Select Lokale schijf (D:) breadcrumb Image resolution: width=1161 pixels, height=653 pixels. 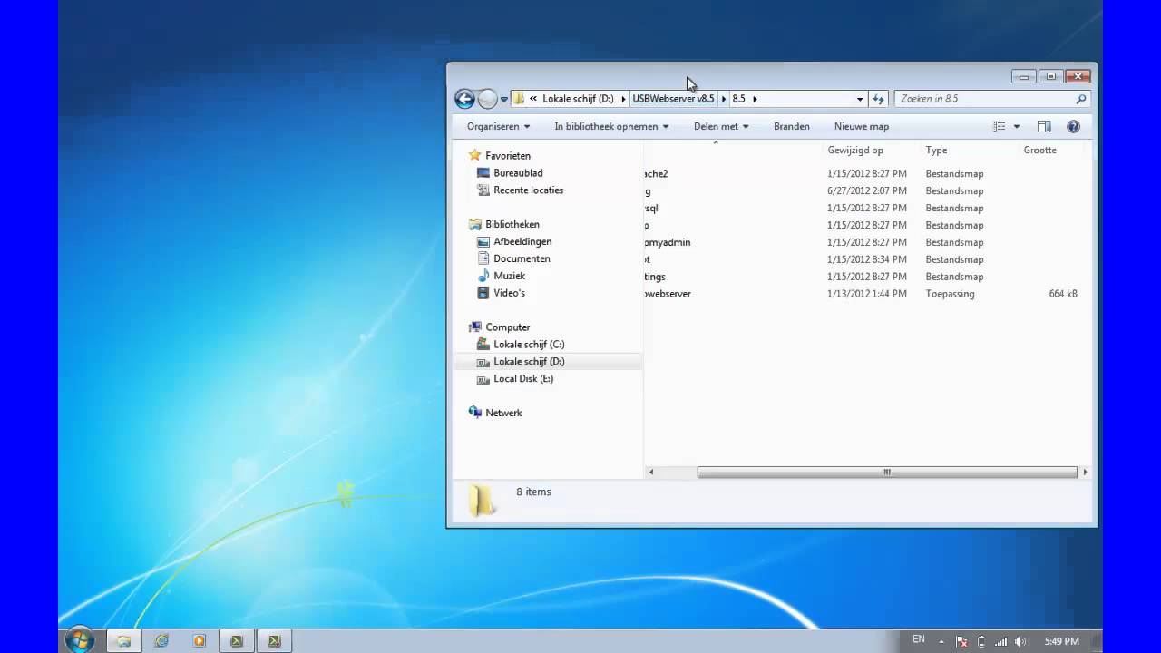pyautogui.click(x=578, y=99)
